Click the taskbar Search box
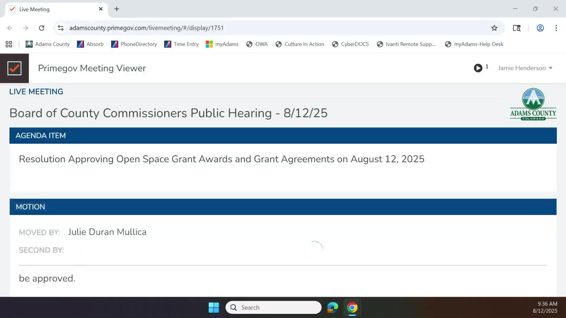566x318 pixels. [274, 307]
